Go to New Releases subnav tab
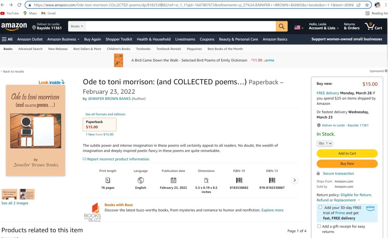 [58, 49]
